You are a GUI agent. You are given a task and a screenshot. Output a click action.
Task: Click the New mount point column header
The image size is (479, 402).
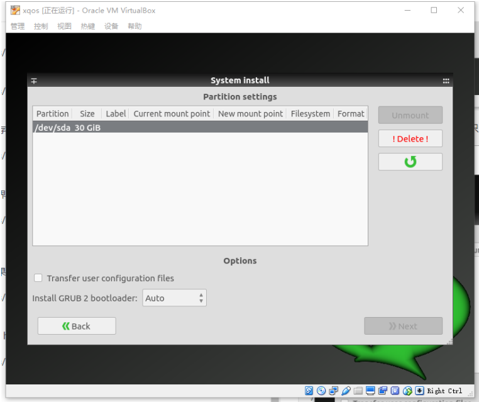250,114
